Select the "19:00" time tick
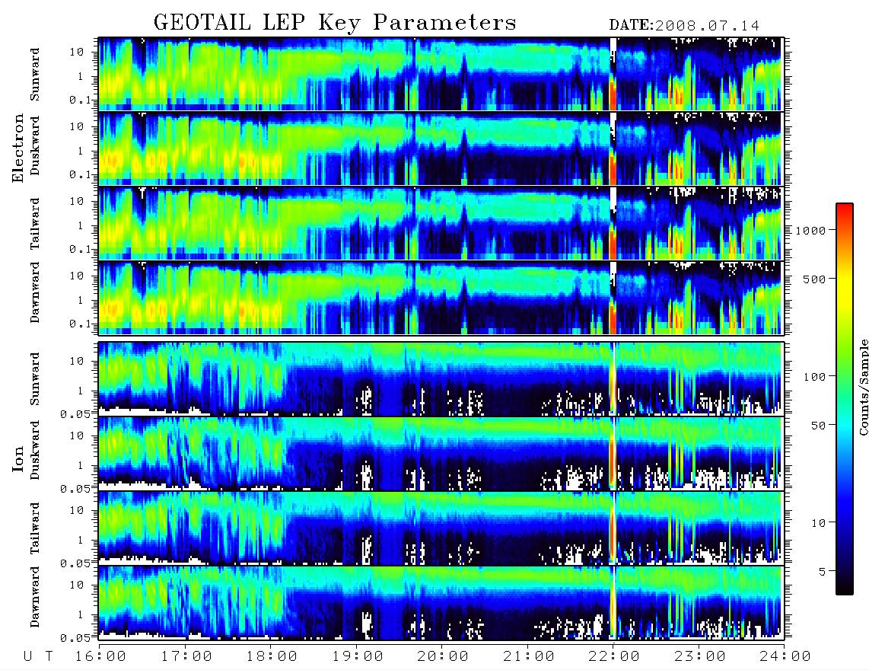 358,657
